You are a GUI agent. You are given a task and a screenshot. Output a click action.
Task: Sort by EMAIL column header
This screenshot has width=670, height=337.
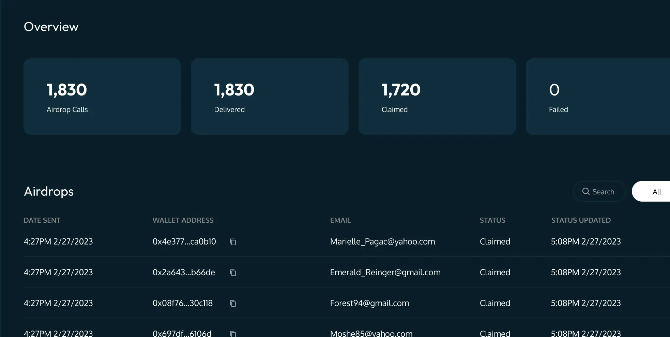pyautogui.click(x=340, y=220)
